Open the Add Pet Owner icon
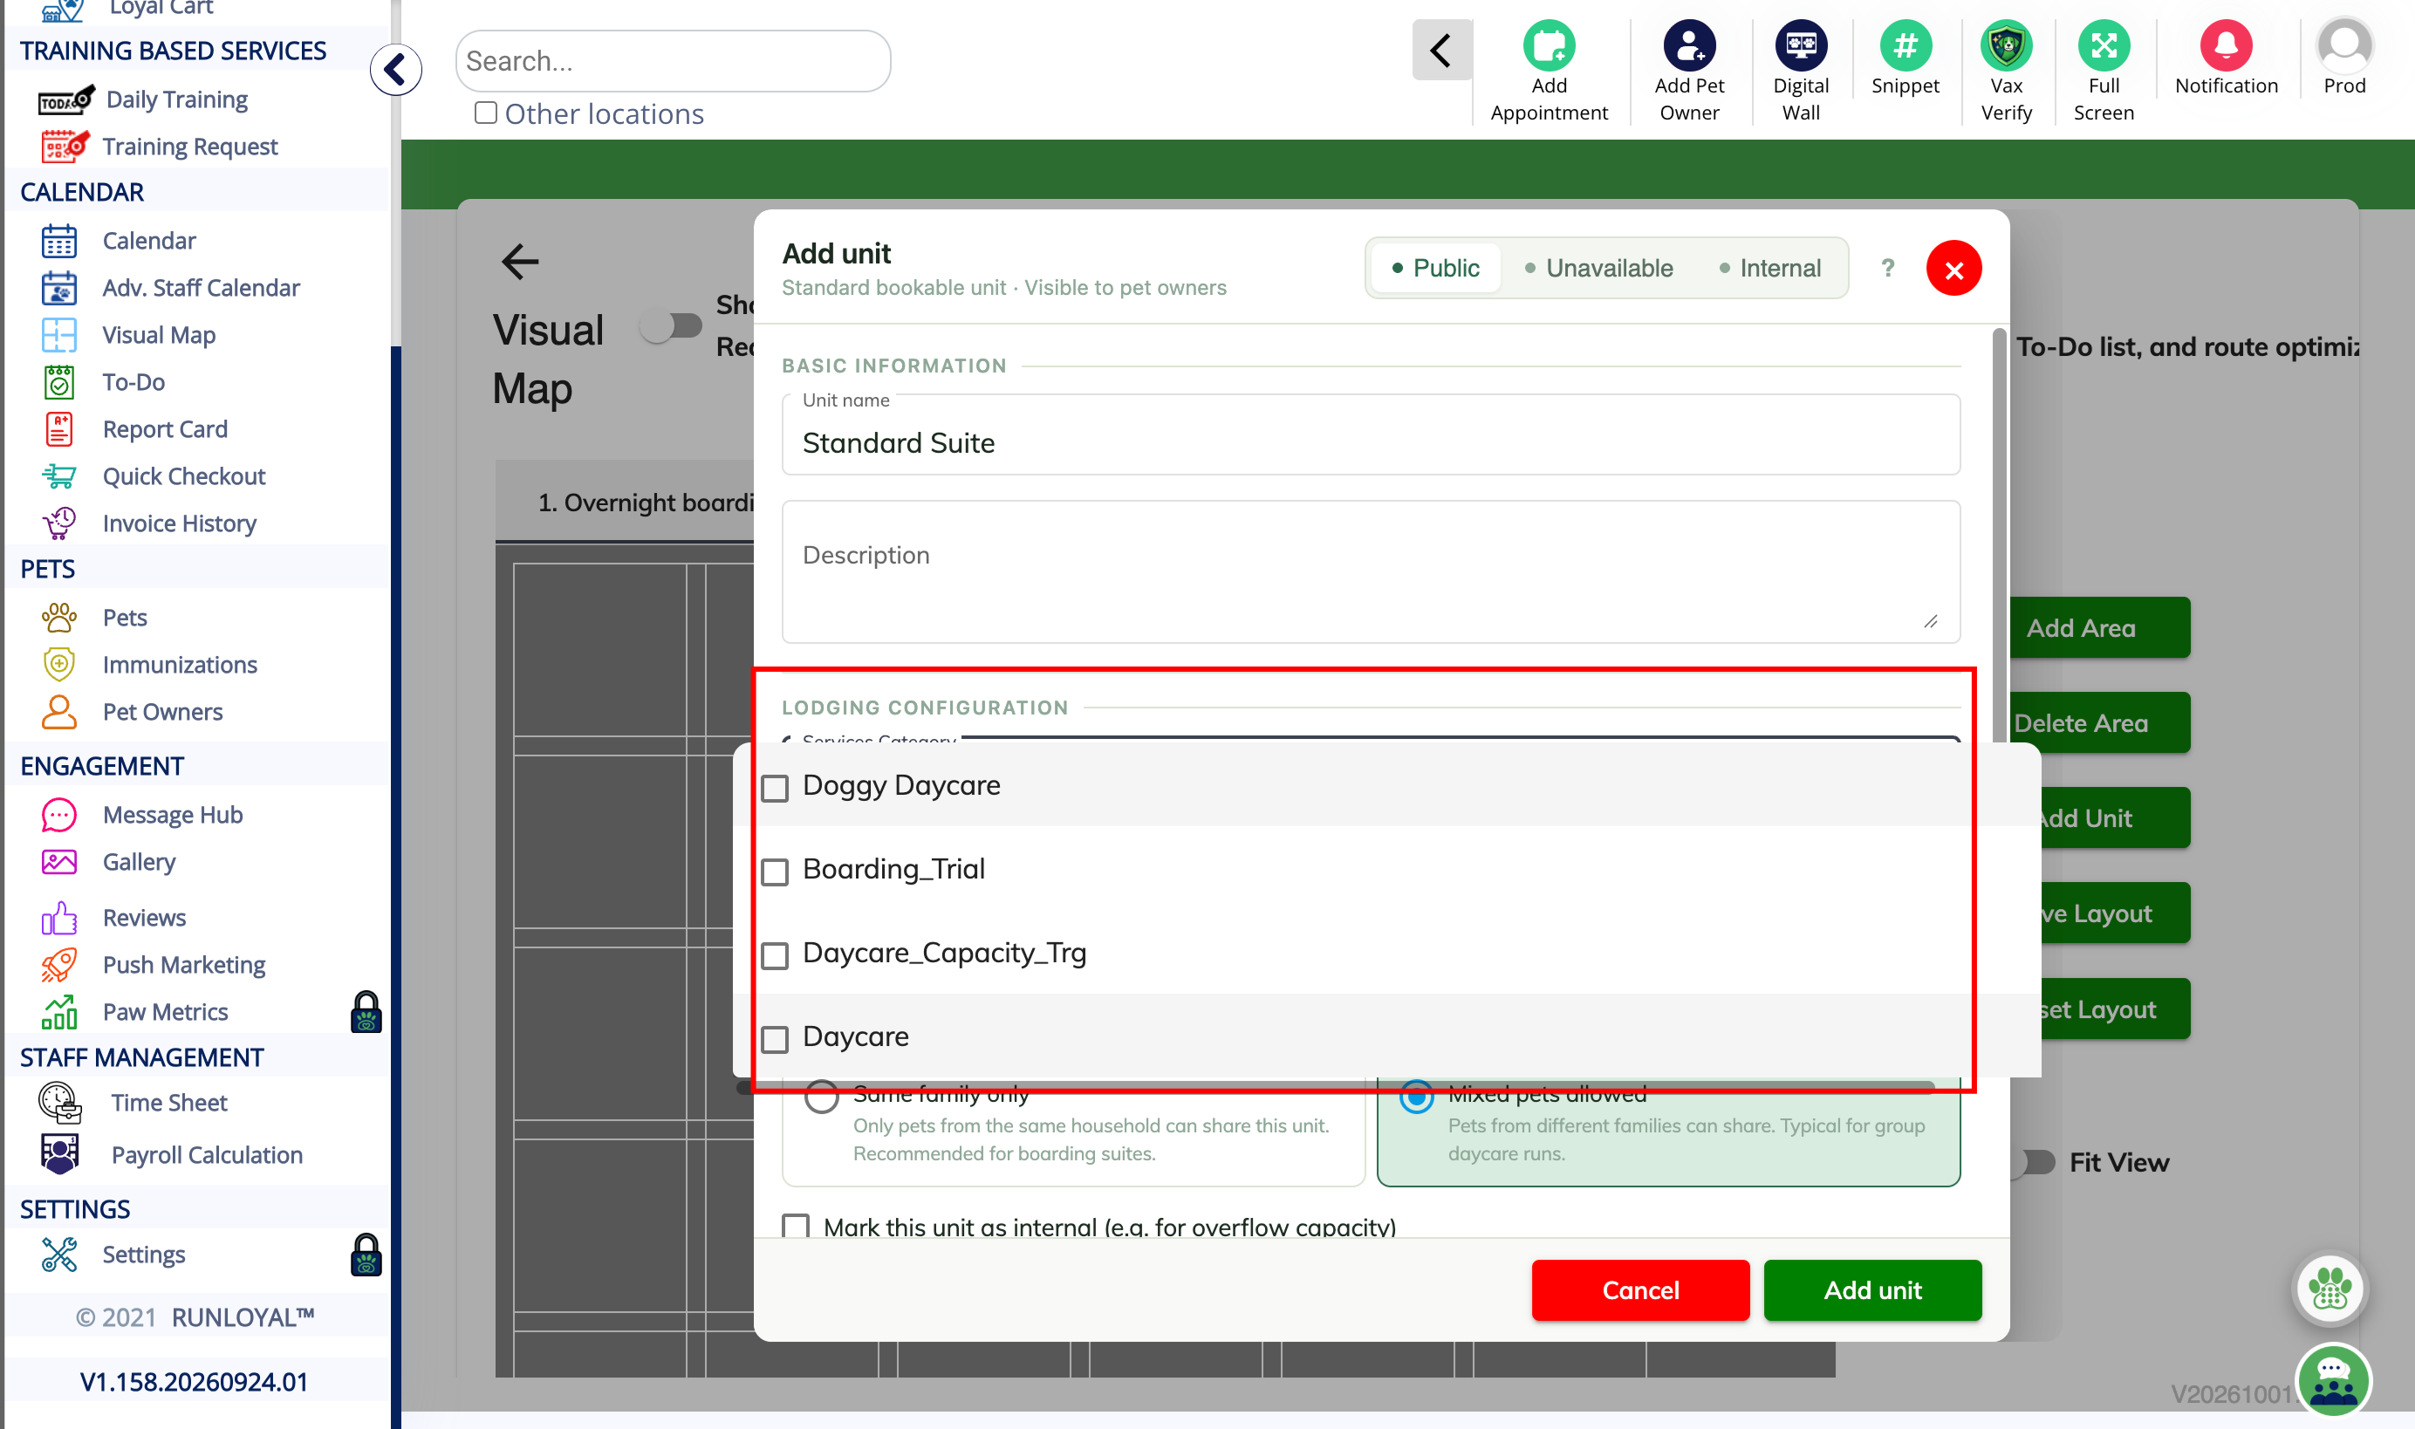Screen dimensions: 2415x1429 tap(1689, 44)
